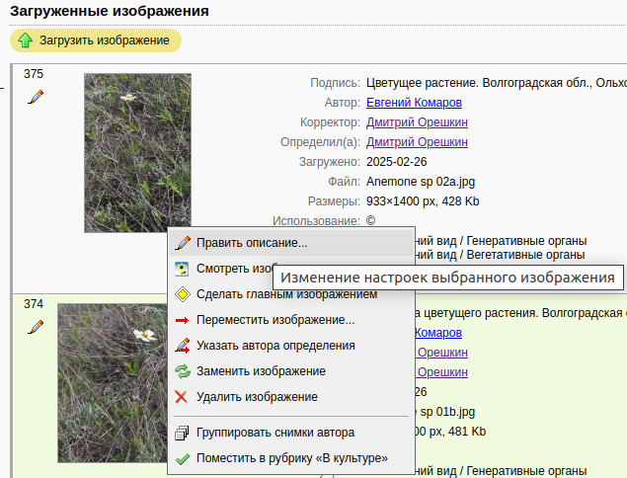
Task: Select Править описание... from context menu
Action: point(252,243)
